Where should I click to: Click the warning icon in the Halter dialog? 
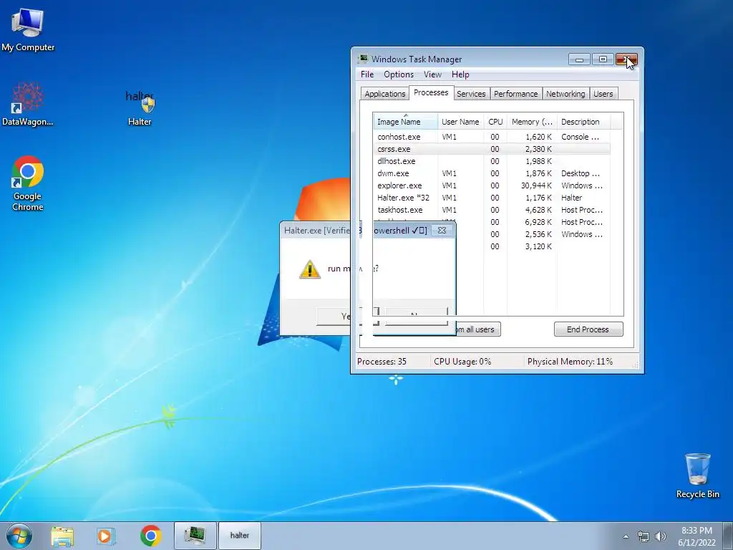[309, 269]
